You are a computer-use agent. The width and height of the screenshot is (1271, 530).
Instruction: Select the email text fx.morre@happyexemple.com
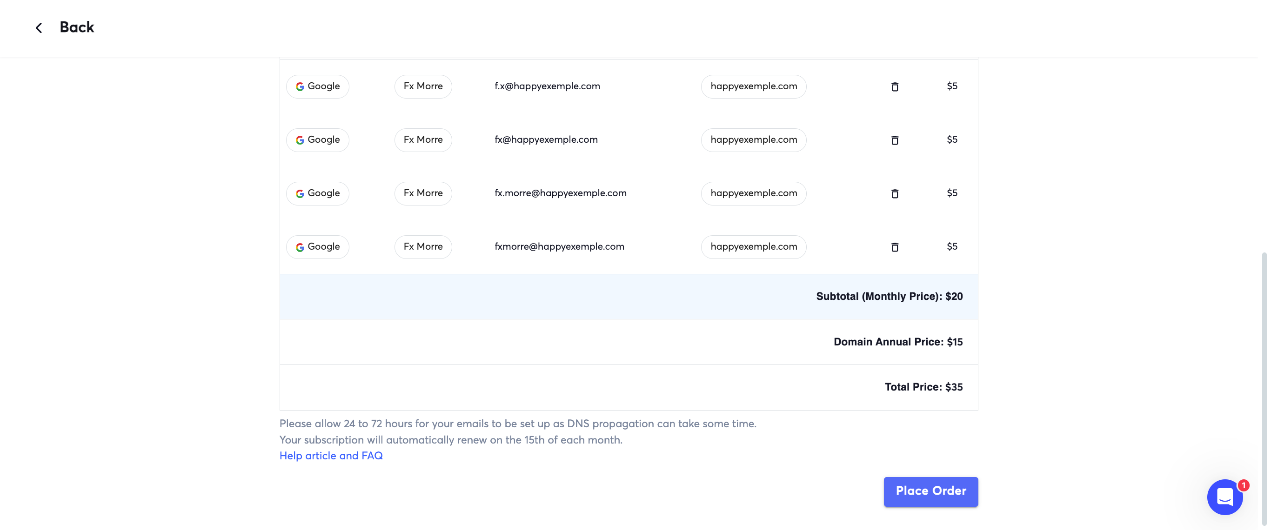coord(561,193)
